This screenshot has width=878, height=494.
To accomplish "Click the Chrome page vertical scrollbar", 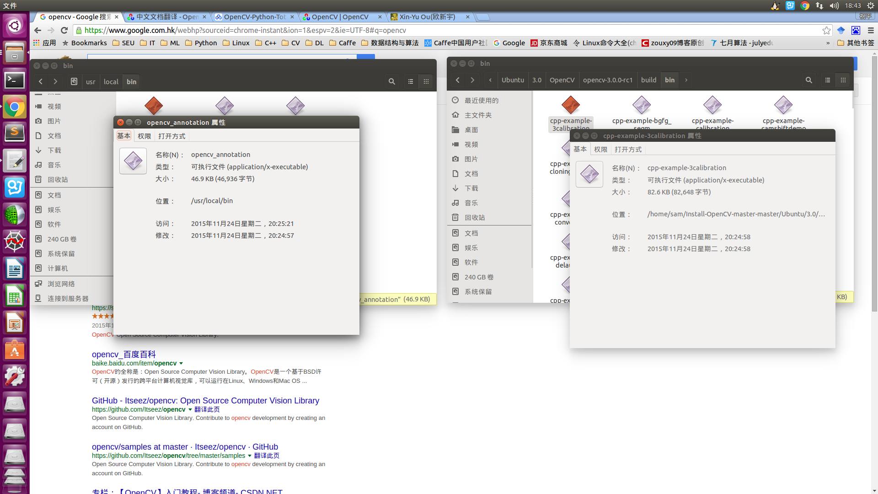I will (x=874, y=183).
